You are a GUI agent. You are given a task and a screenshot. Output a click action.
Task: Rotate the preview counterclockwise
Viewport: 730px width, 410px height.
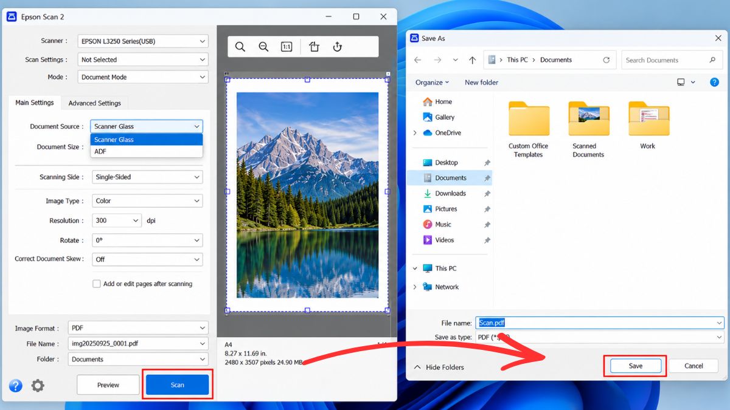pyautogui.click(x=314, y=47)
